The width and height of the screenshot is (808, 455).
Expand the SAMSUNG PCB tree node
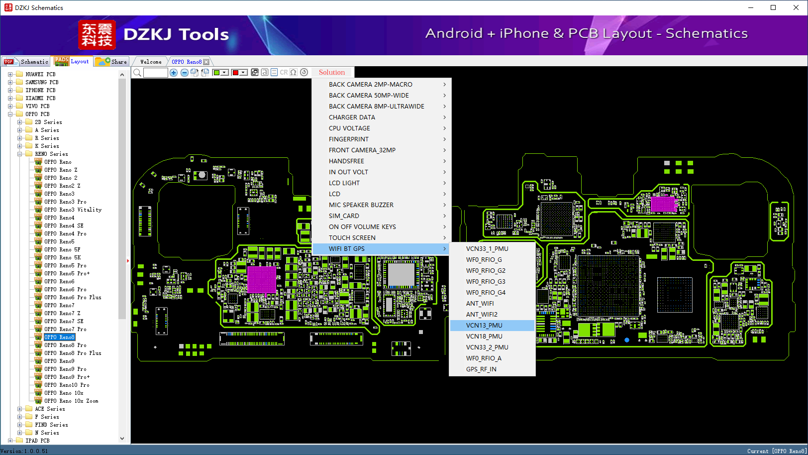click(10, 82)
